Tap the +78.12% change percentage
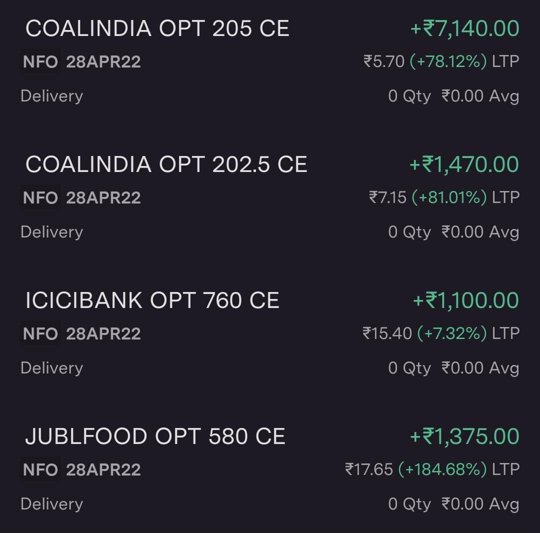The image size is (540, 533). (448, 61)
